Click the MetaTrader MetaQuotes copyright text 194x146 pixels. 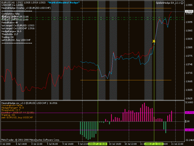30,140
